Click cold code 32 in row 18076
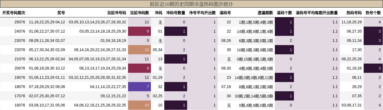This screenshot has width=383, height=110. point(160,87)
